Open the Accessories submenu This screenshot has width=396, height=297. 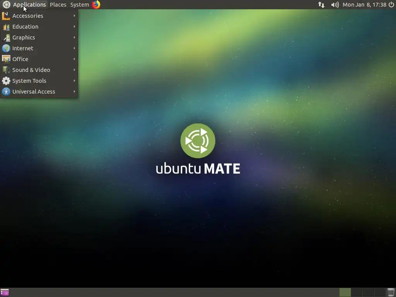(x=39, y=15)
